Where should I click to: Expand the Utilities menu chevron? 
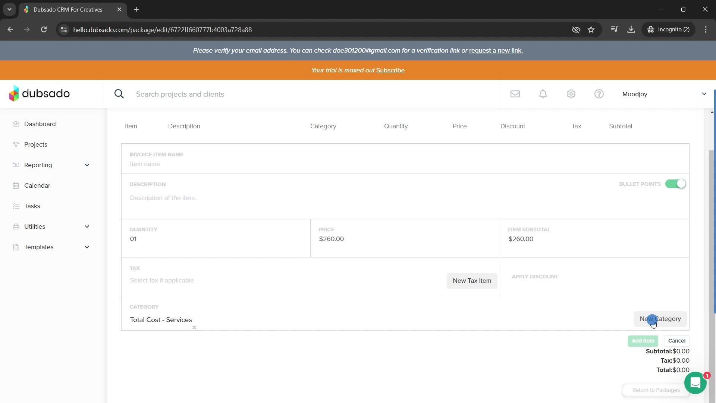pyautogui.click(x=87, y=227)
